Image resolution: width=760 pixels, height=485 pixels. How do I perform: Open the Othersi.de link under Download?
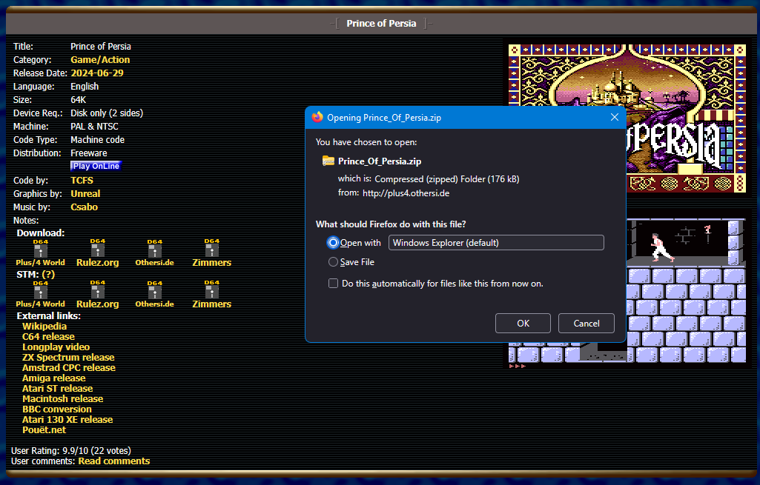(x=155, y=263)
